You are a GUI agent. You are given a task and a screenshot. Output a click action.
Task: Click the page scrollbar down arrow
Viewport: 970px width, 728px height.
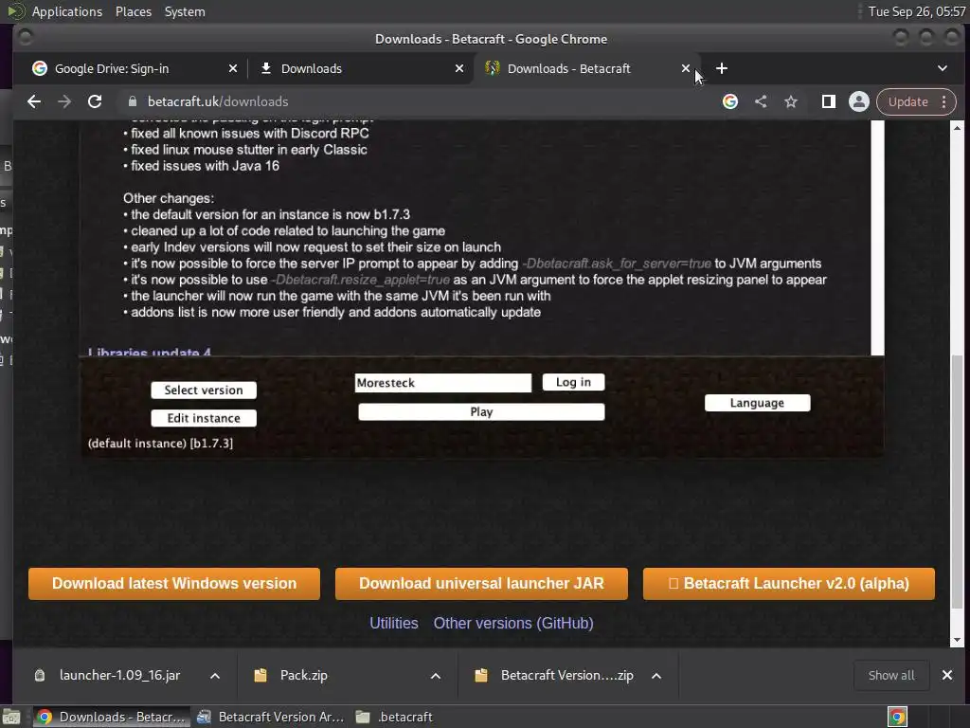957,640
